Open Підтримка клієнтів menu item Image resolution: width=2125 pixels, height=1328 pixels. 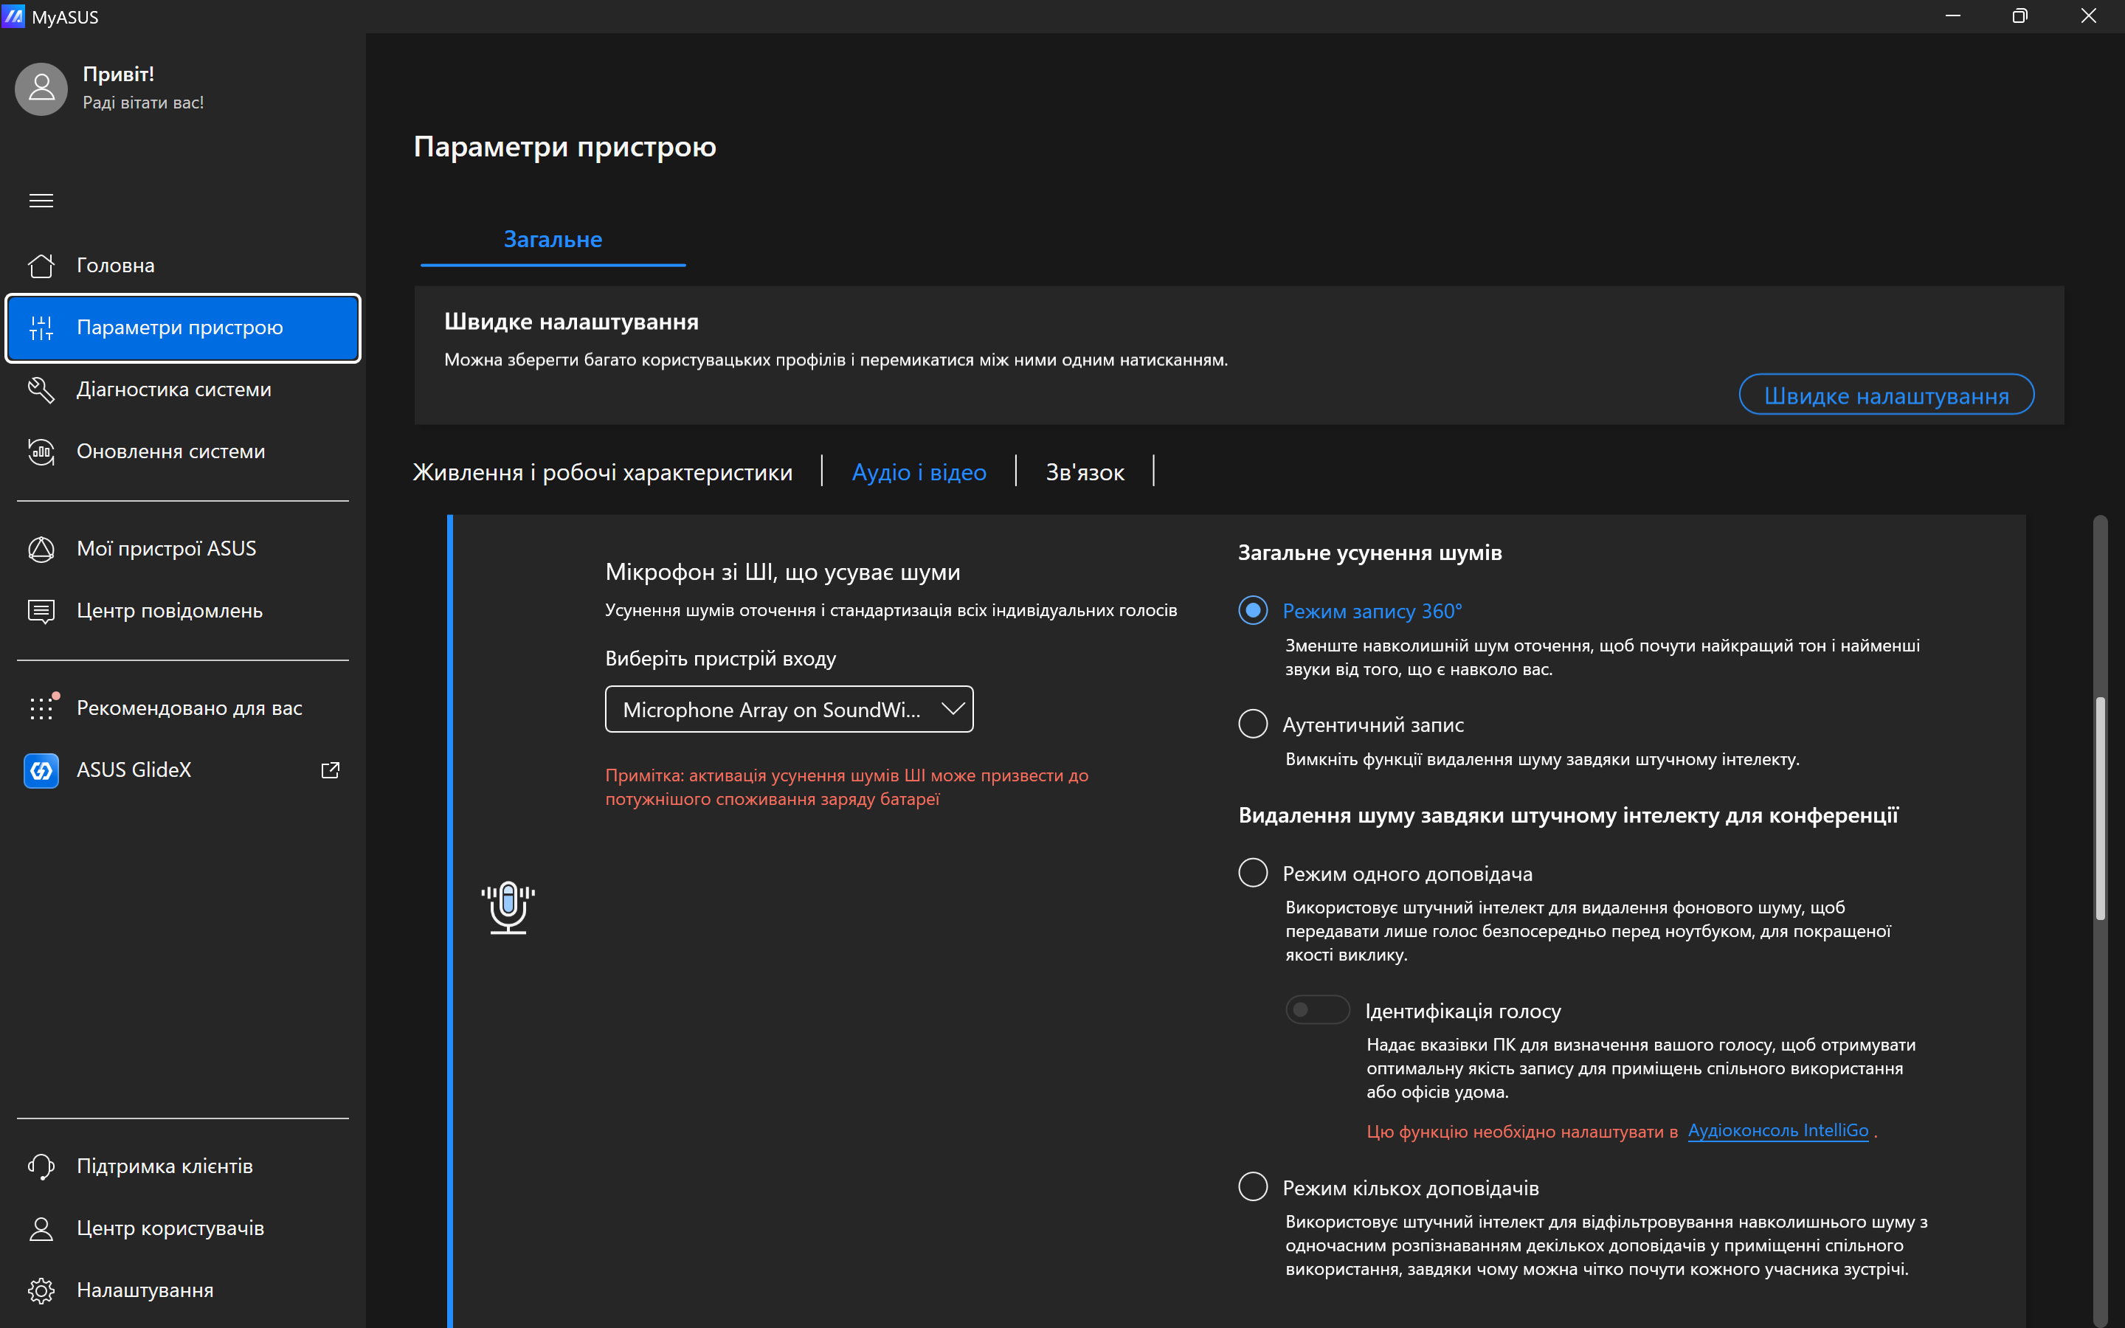click(x=183, y=1166)
